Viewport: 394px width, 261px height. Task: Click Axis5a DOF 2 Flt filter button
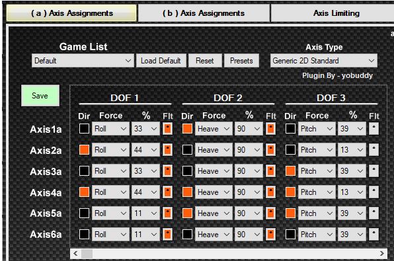pyautogui.click(x=270, y=213)
